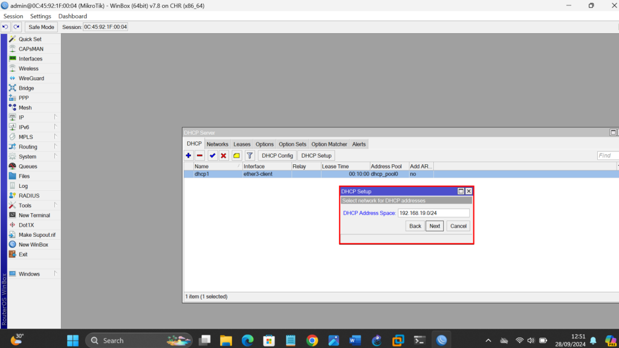Open New Terminal from sidebar
619x348 pixels.
tap(34, 215)
